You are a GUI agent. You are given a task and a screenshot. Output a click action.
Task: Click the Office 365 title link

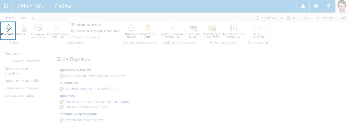click(30, 6)
